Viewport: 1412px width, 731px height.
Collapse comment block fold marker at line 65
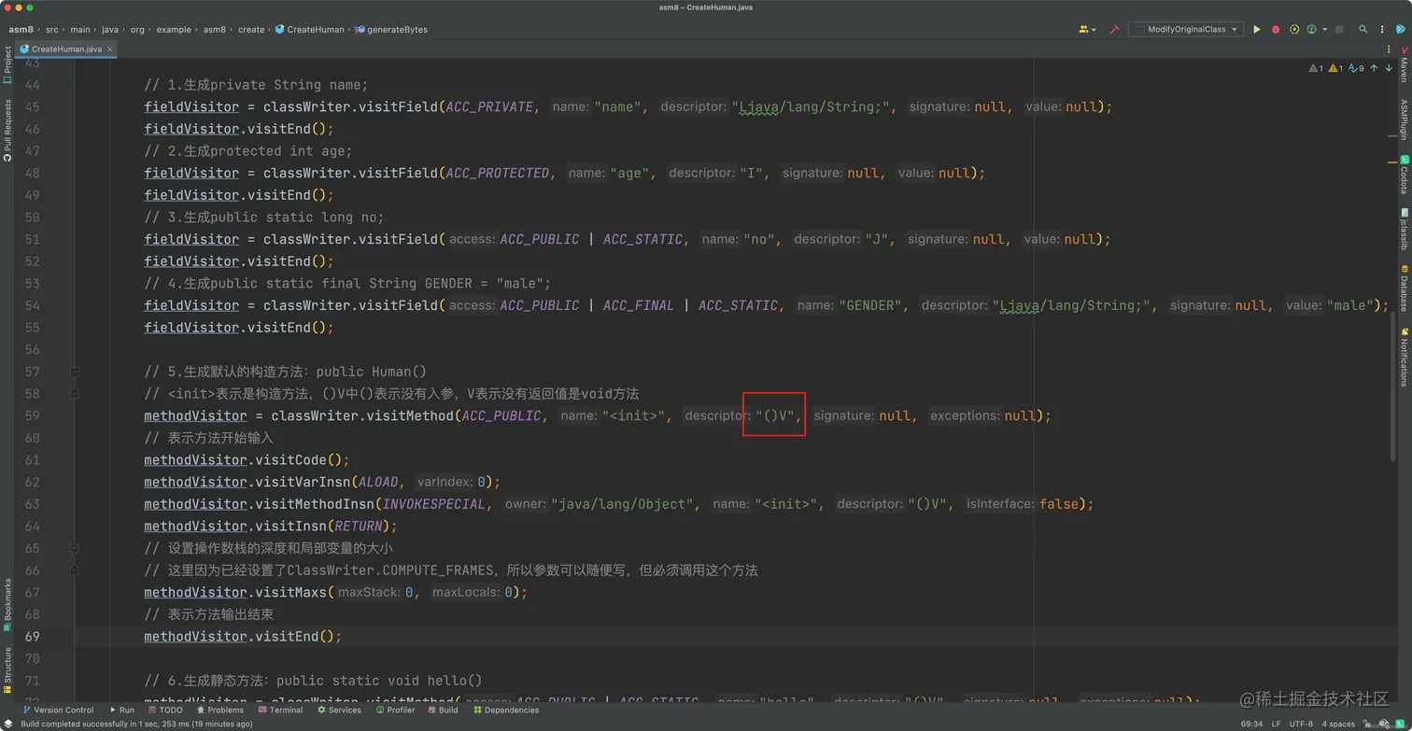(x=74, y=548)
